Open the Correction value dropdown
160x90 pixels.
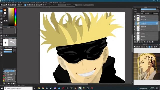coord(62,5)
